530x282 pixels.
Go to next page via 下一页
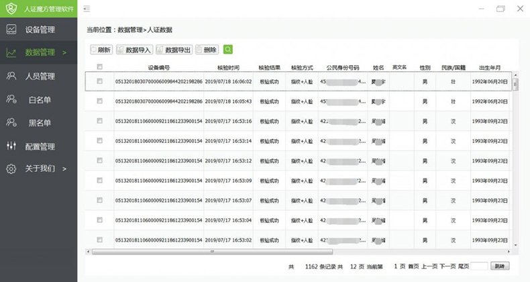click(447, 267)
